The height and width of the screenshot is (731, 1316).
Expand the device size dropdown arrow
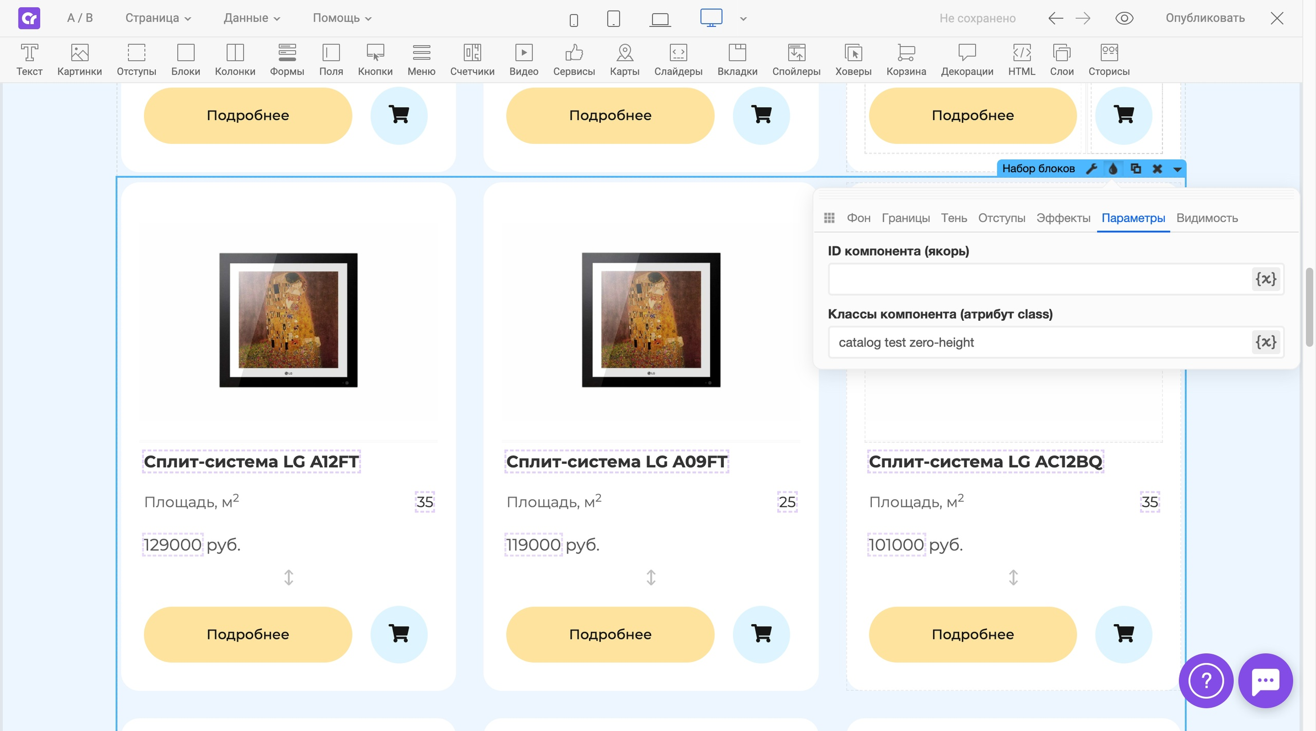(x=743, y=19)
